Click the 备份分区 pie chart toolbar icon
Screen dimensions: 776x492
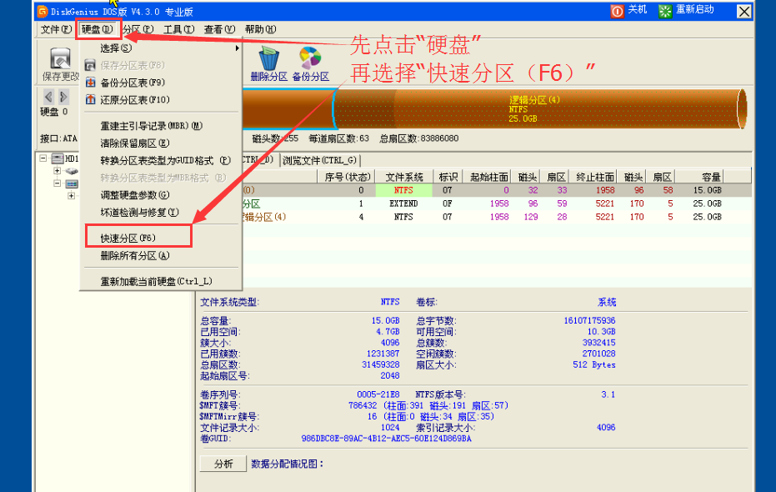[310, 57]
